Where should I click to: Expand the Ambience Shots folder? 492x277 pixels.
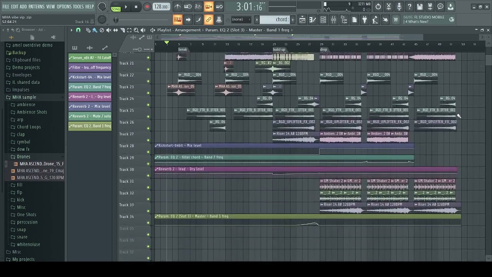point(32,112)
